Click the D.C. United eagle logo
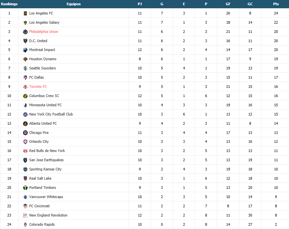The width and height of the screenshot is (289, 229). click(25, 41)
